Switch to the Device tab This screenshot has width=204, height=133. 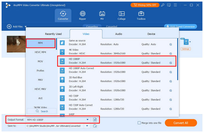[x=151, y=34]
